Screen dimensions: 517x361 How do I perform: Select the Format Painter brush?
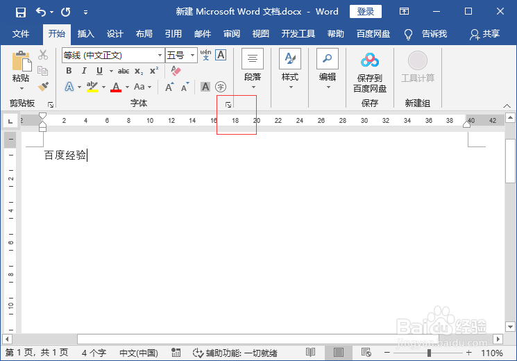(x=43, y=87)
